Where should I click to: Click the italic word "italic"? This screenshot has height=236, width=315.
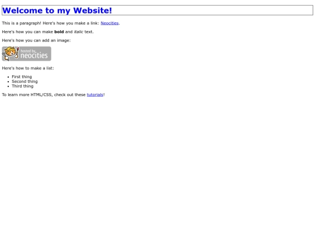78,31
